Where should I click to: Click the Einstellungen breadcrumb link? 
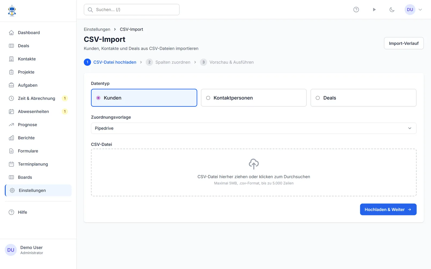(x=97, y=29)
